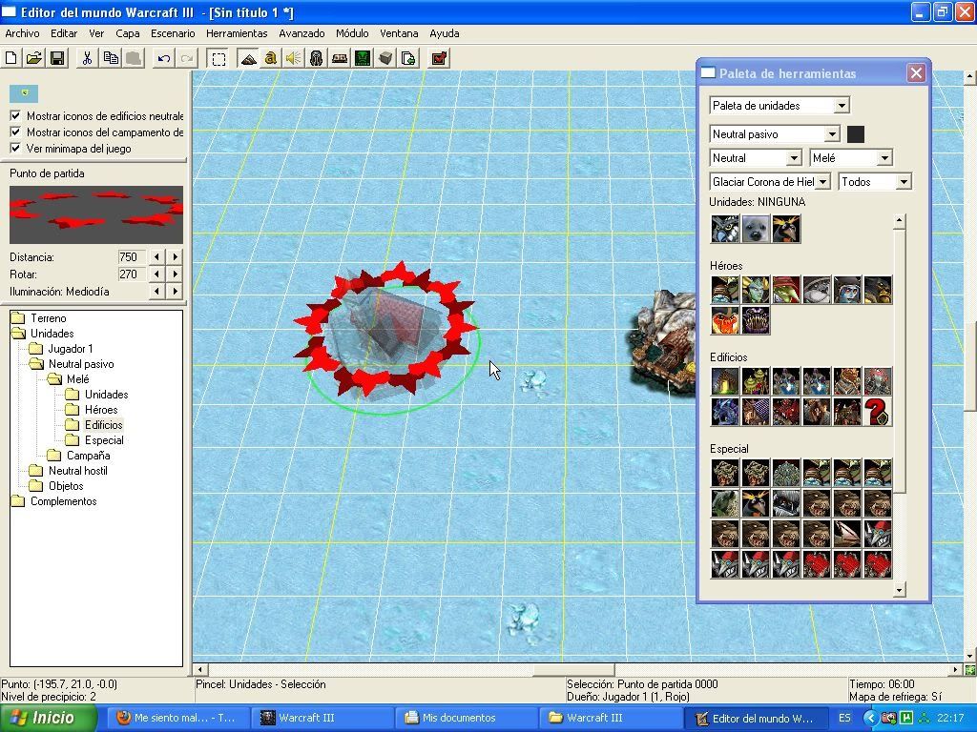Select the penguin unit under Unidades
The width and height of the screenshot is (977, 732).
tap(786, 229)
